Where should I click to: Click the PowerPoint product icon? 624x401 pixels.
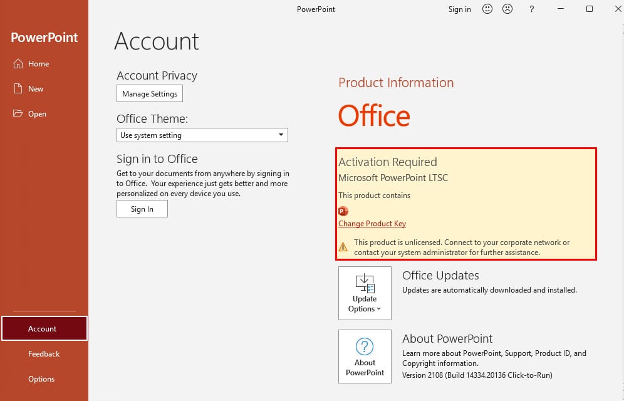[x=343, y=211]
